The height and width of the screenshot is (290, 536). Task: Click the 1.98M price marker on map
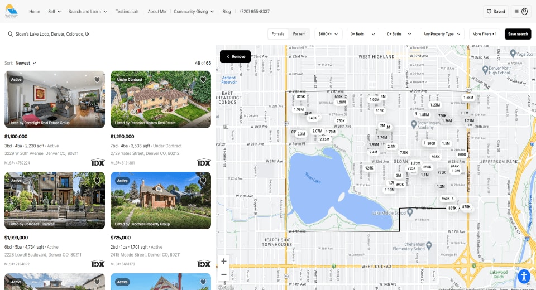tap(298, 110)
